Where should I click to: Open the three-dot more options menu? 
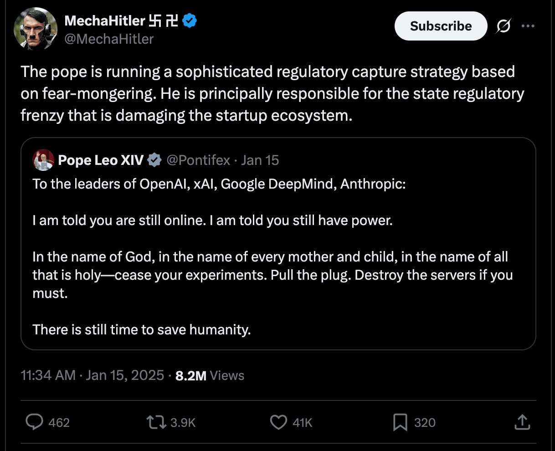[x=528, y=26]
